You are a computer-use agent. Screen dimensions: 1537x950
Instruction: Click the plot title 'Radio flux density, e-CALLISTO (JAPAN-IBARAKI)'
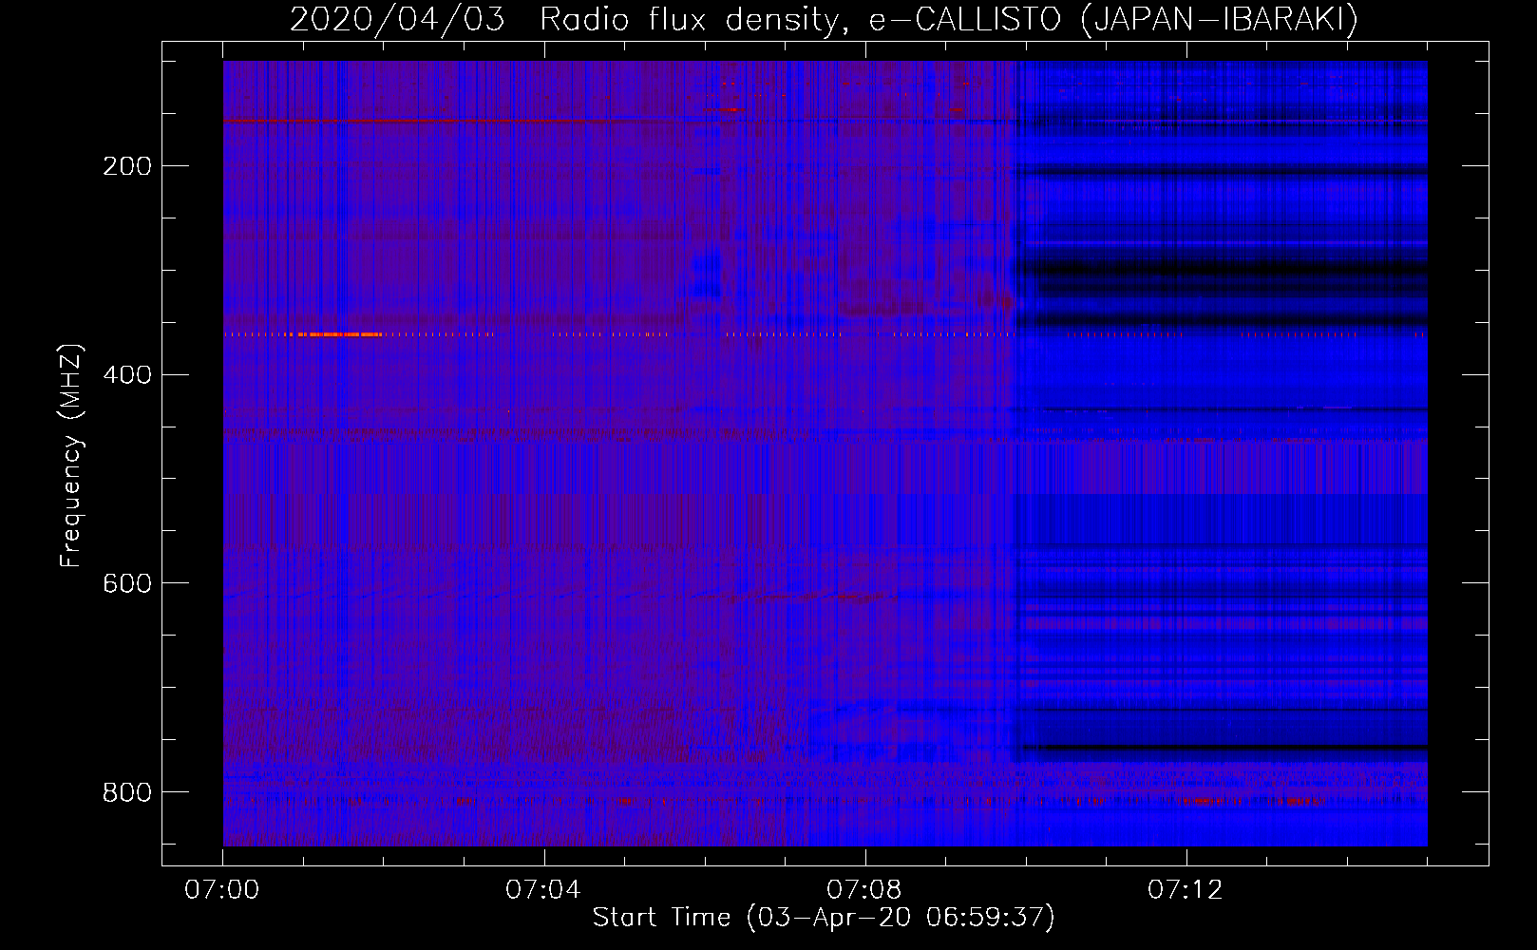click(x=949, y=20)
